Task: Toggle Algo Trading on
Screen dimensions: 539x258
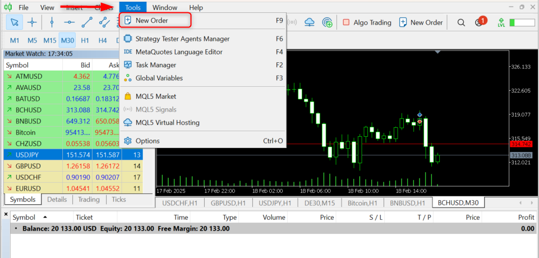Action: [367, 22]
